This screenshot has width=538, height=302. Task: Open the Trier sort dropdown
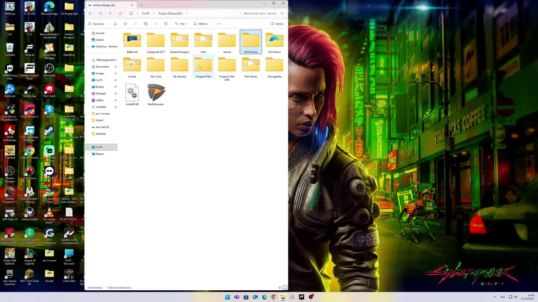point(182,24)
